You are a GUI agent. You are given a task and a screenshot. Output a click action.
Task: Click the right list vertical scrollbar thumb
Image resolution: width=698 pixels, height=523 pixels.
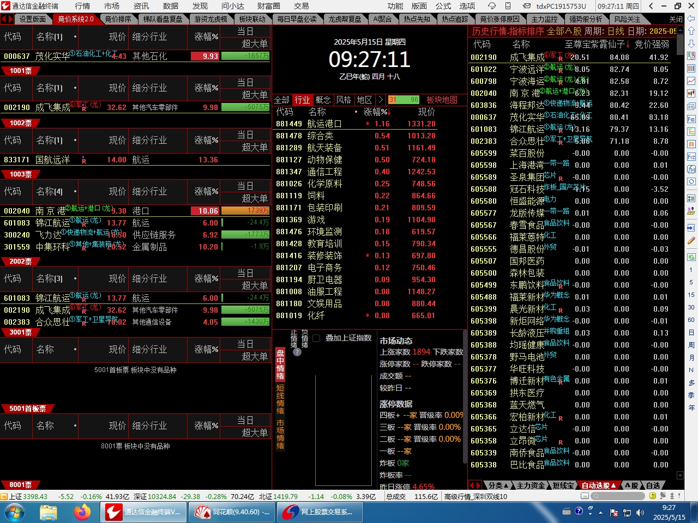click(x=680, y=45)
